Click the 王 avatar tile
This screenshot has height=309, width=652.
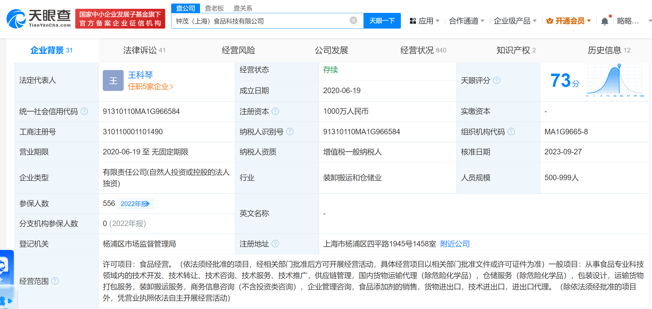pos(113,80)
